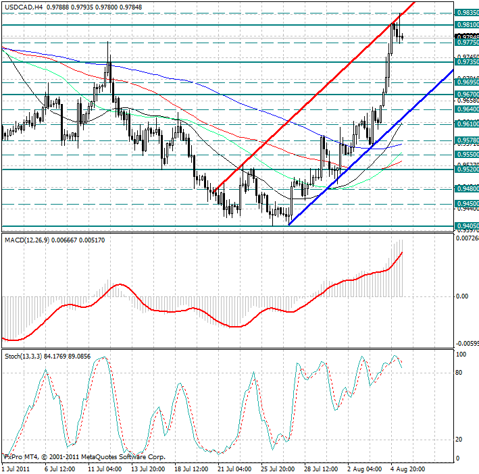Select the 0.9550 price level label
479x474 pixels.
click(467, 155)
